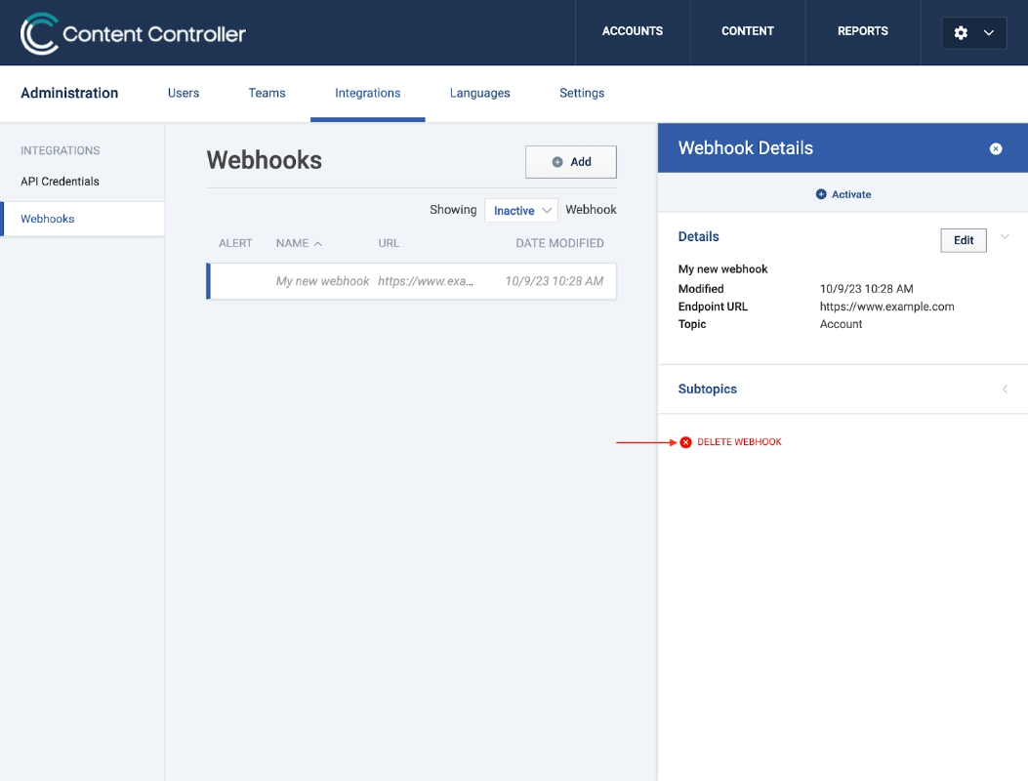Select Webhooks in the sidebar

[83, 219]
